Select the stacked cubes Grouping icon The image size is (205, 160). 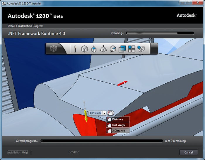tap(141, 49)
